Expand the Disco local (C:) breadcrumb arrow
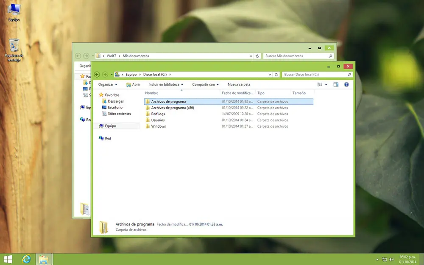This screenshot has height=265, width=424. (170, 74)
